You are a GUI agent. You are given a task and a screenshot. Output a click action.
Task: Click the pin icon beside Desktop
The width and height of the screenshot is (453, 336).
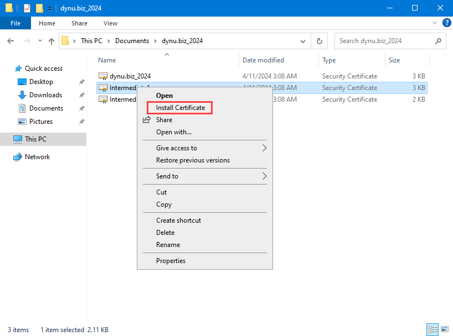tap(82, 82)
